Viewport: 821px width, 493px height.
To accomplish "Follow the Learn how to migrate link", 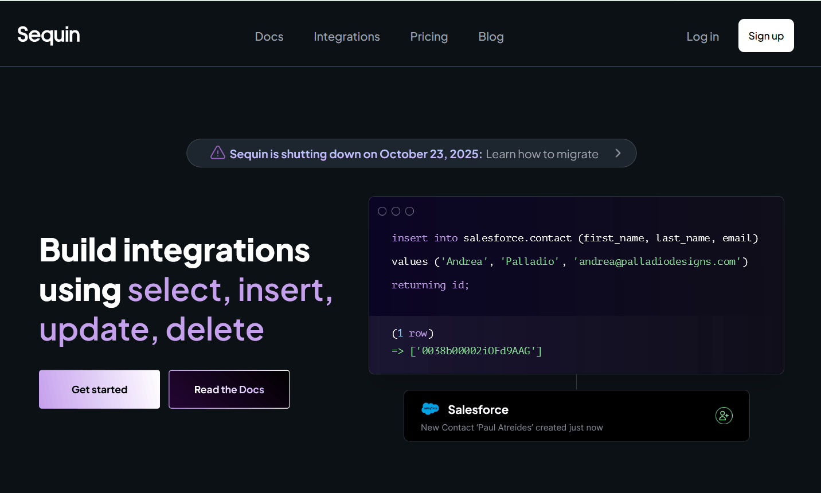I will [542, 154].
